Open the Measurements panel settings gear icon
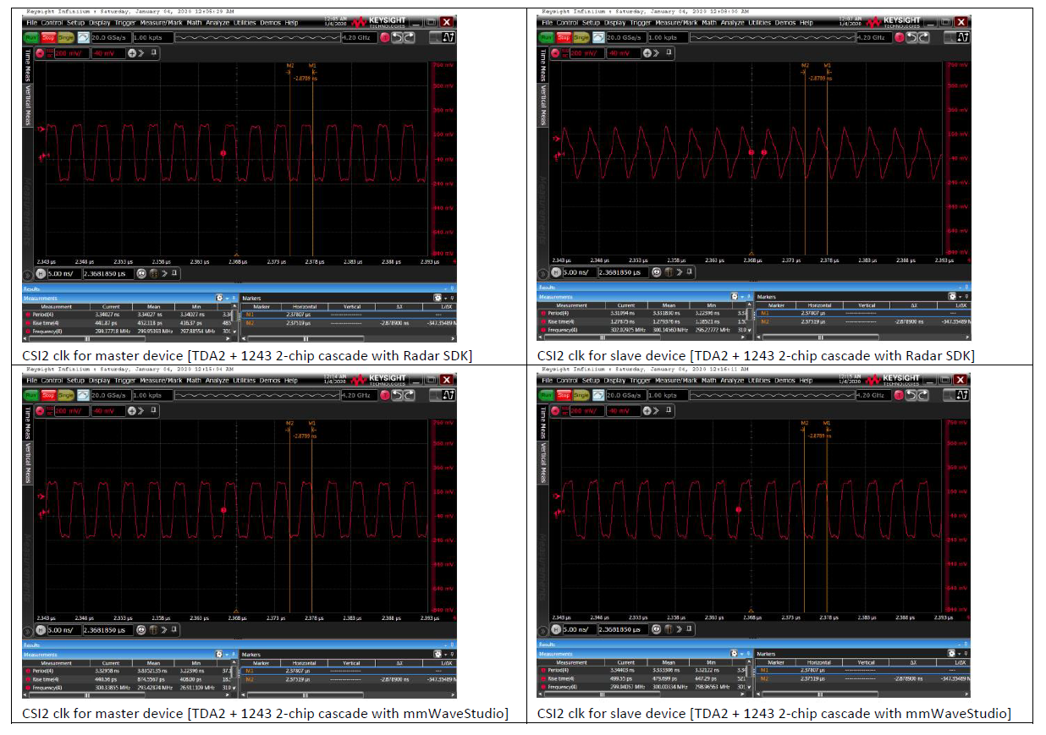This screenshot has height=735, width=1046. [219, 298]
